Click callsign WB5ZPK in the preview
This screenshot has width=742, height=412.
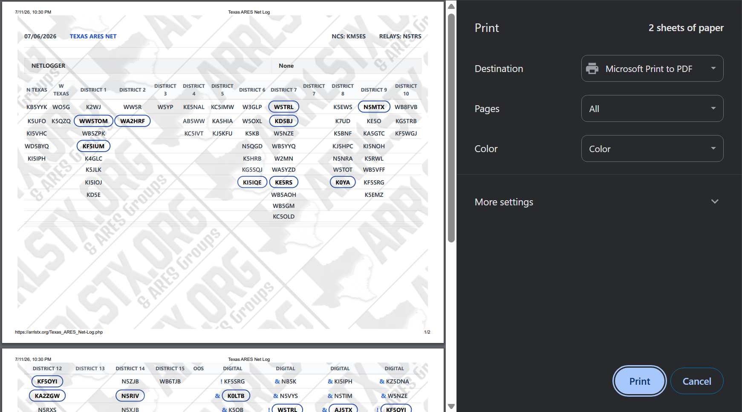point(93,133)
